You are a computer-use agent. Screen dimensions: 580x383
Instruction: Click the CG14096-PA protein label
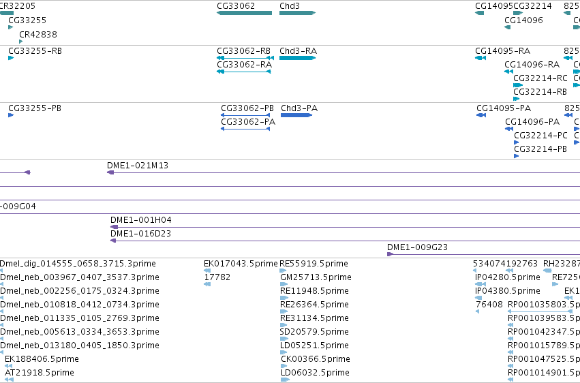532,121
